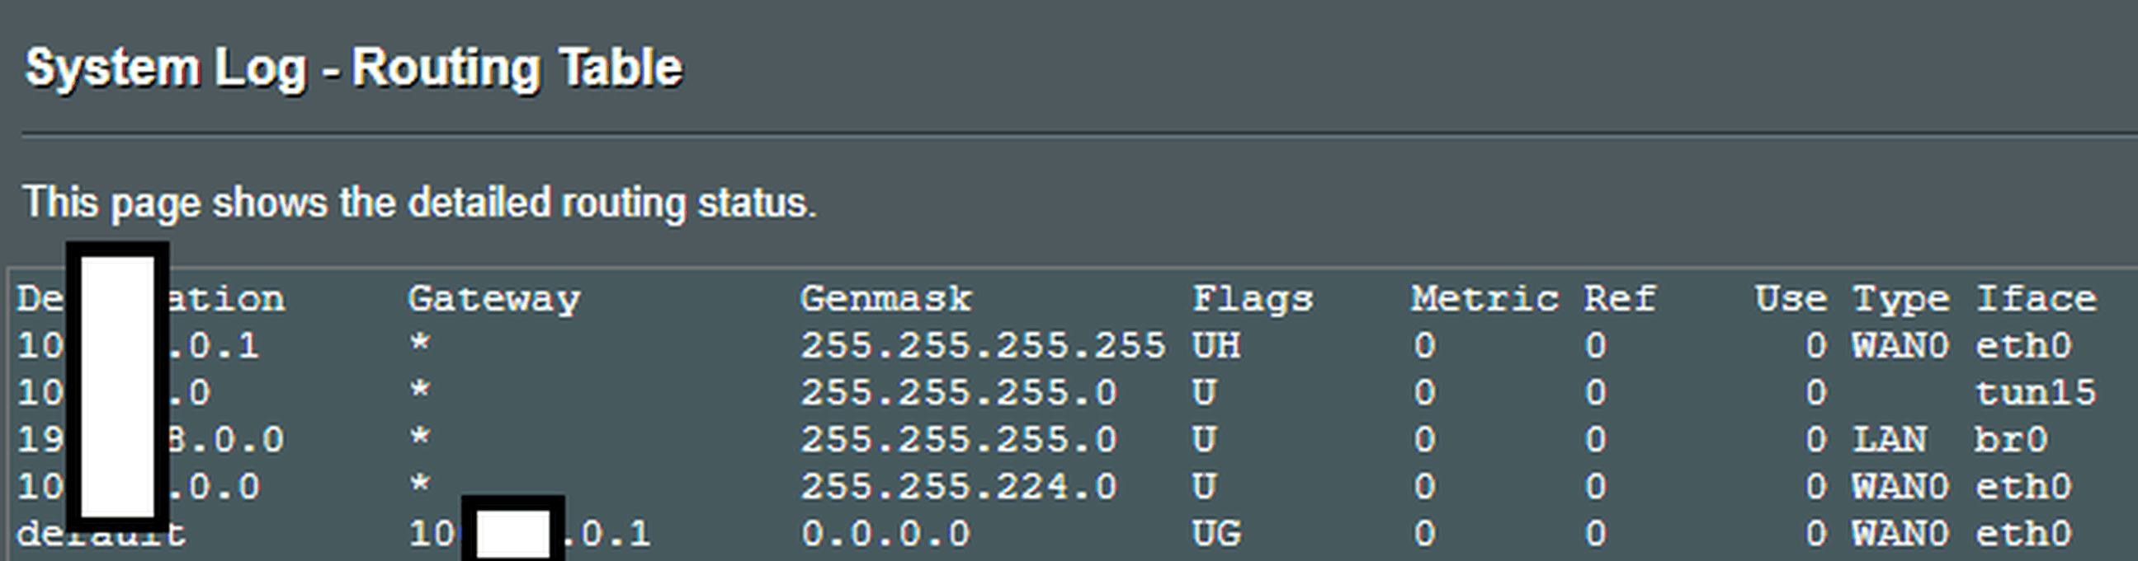Click the detailed routing status description text

420,203
